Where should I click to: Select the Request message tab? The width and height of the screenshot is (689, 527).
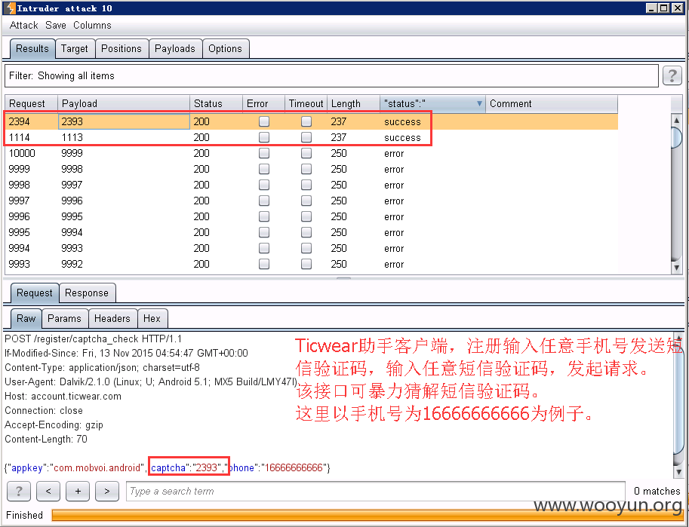tap(34, 293)
